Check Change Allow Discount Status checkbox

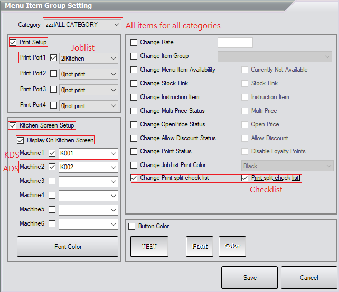click(x=134, y=138)
